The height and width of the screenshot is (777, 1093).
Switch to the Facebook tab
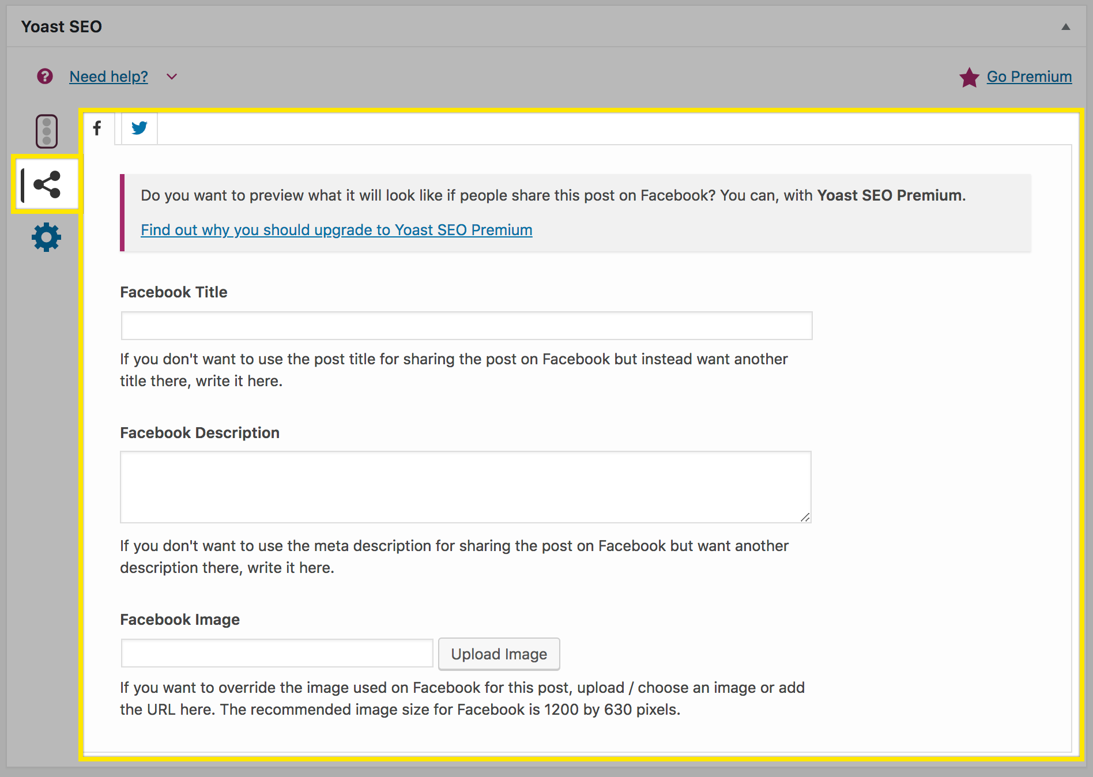coord(97,128)
